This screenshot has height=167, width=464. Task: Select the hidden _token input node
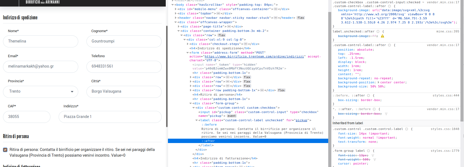tap(239, 66)
